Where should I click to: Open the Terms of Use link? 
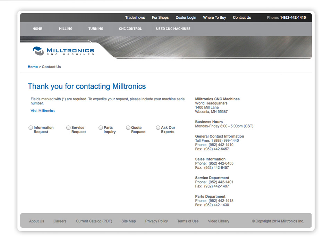[188, 221]
